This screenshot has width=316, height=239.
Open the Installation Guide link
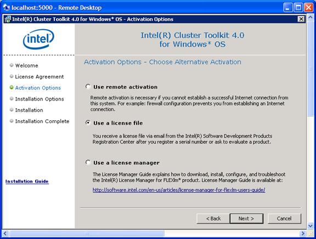pos(27,181)
